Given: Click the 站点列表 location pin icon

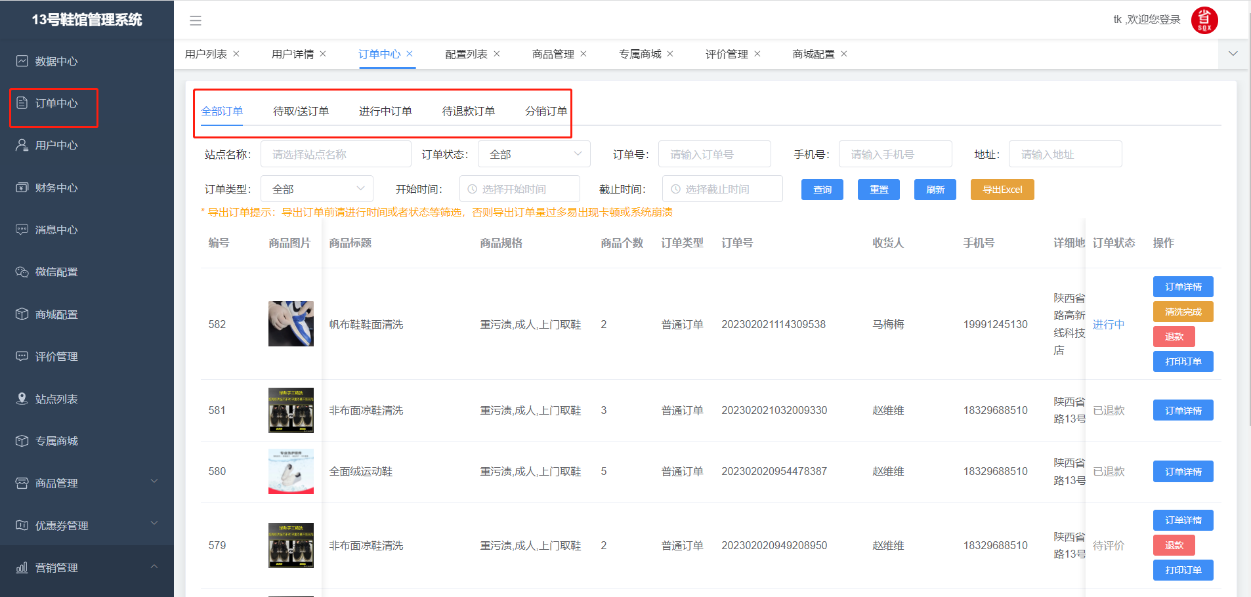Looking at the screenshot, I should tap(22, 399).
